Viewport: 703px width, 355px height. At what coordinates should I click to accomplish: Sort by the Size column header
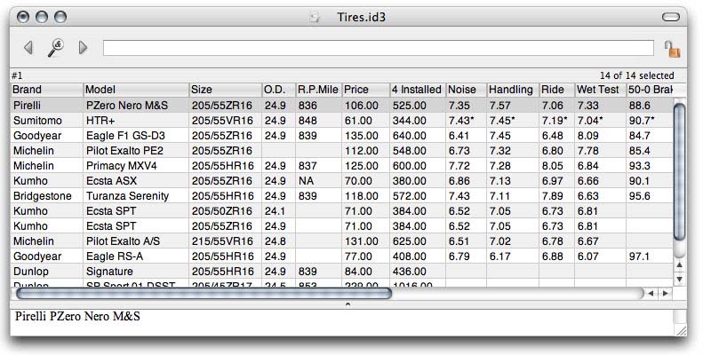click(226, 90)
